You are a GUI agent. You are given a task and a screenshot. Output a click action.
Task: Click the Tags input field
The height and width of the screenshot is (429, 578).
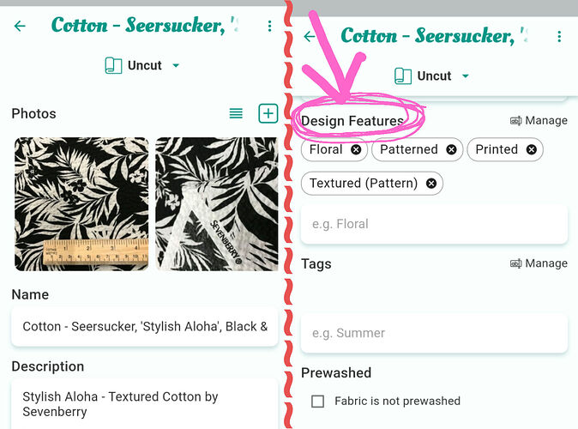tap(434, 333)
